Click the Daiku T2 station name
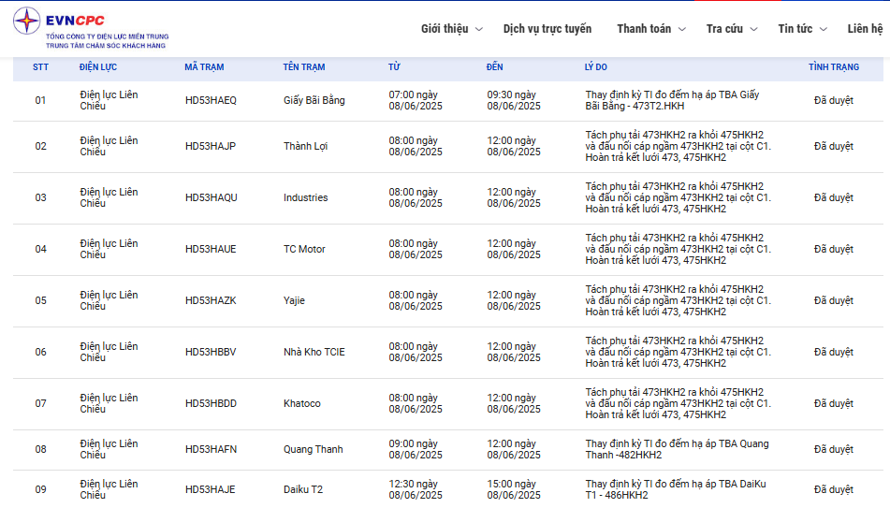Screen dimensions: 890x508 [x=303, y=489]
